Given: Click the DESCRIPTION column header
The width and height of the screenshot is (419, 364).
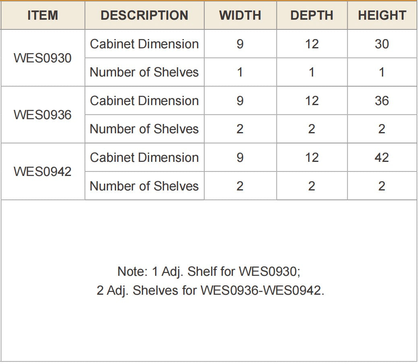Looking at the screenshot, I should (145, 15).
